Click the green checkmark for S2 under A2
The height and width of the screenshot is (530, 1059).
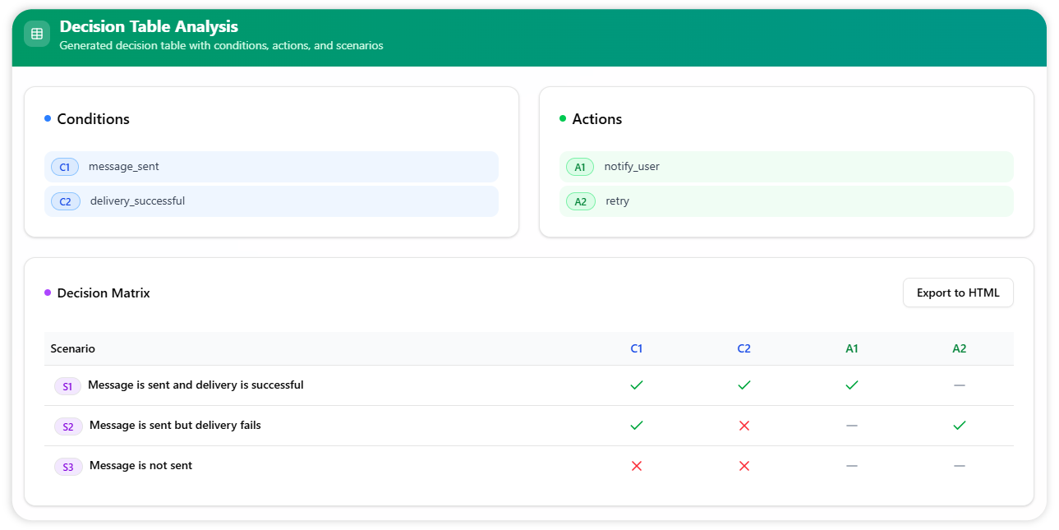pos(959,426)
